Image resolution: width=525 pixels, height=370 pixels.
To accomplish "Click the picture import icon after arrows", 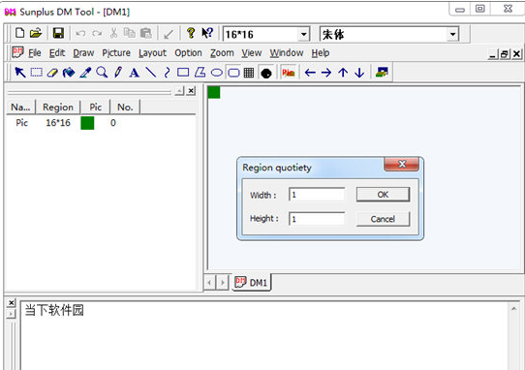I will tap(382, 72).
